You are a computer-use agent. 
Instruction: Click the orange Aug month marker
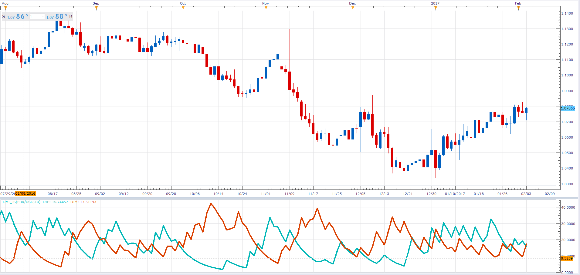pos(5,8)
